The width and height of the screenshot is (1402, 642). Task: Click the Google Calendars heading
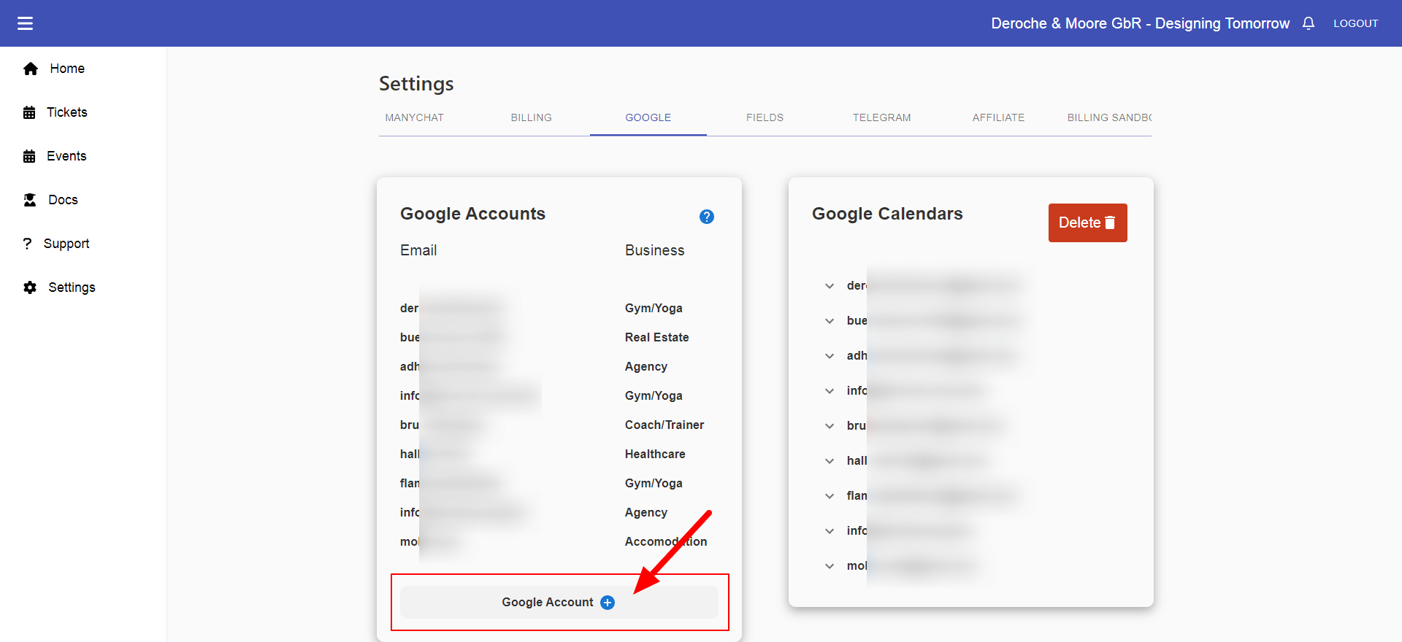click(887, 214)
